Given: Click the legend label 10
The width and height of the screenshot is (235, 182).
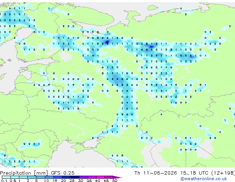Looking at the screenshot, I should coord(46,181).
